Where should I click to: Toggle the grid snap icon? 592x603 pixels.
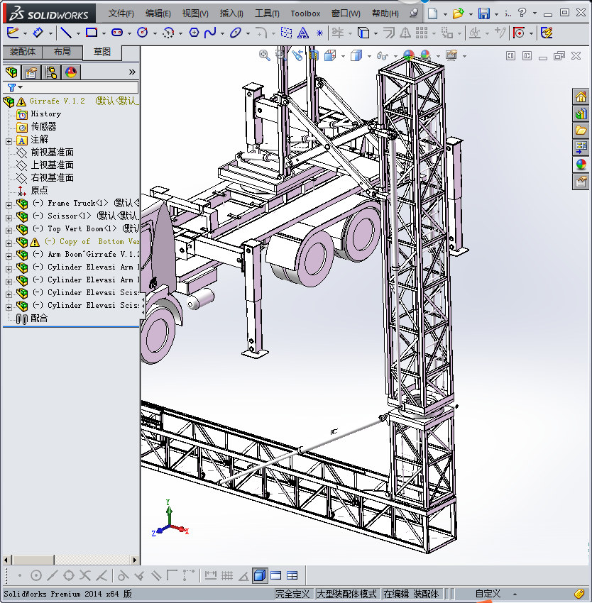[227, 576]
